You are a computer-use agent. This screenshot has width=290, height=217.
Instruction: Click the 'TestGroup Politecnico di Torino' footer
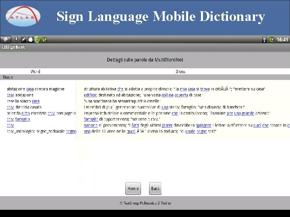coord(145,203)
